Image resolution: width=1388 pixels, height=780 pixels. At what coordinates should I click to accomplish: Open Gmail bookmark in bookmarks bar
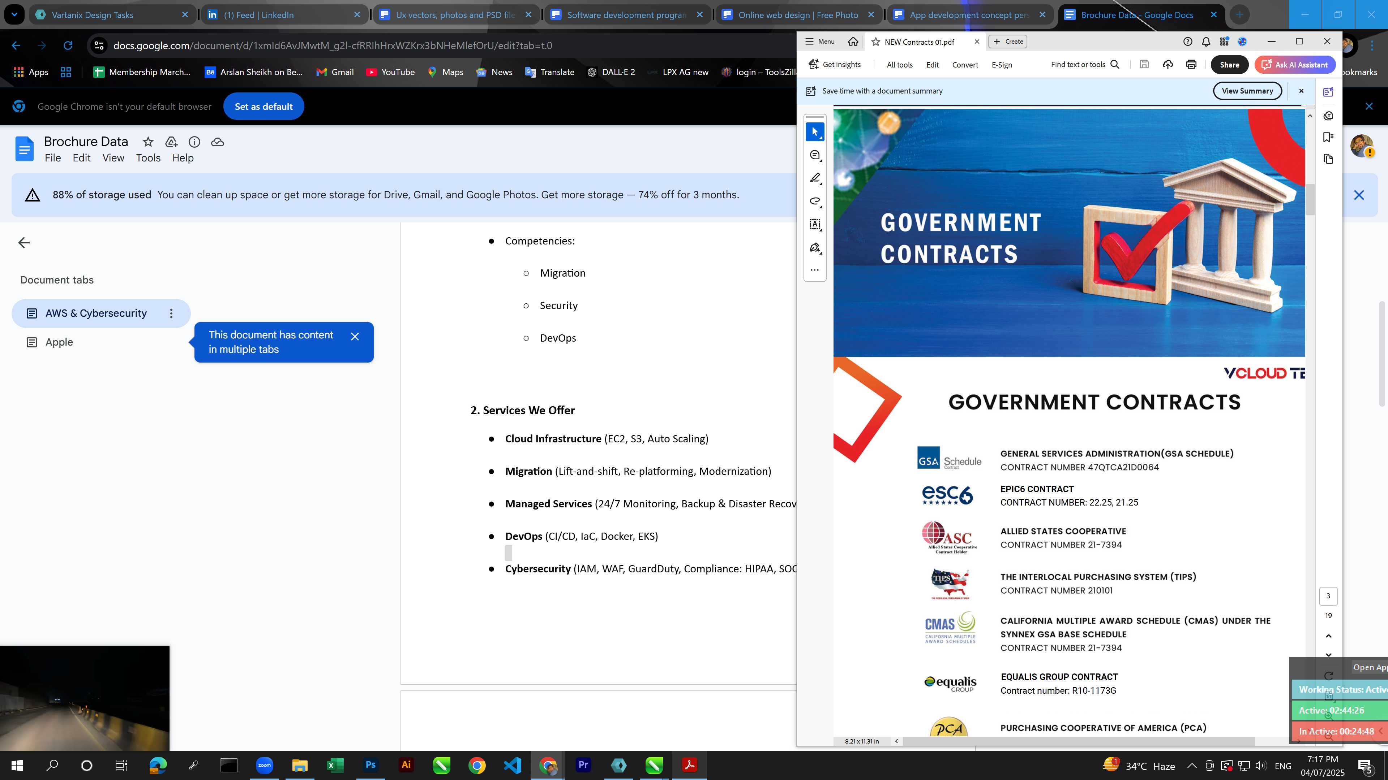click(335, 72)
